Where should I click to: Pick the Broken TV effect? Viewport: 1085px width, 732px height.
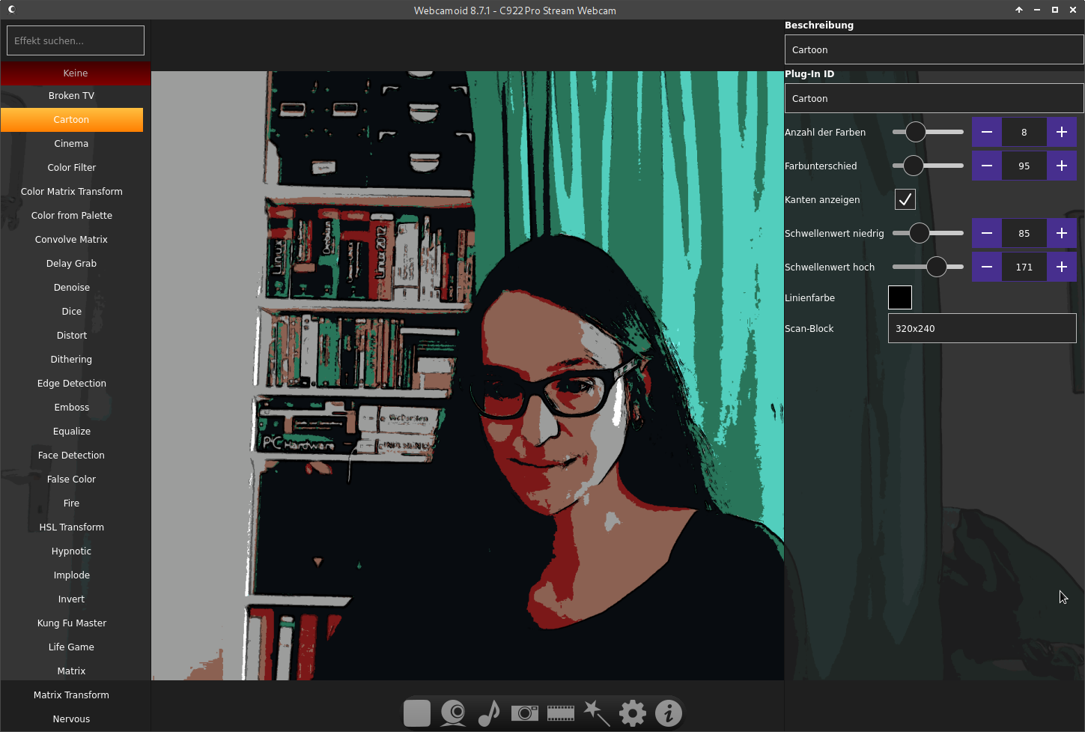pos(72,96)
